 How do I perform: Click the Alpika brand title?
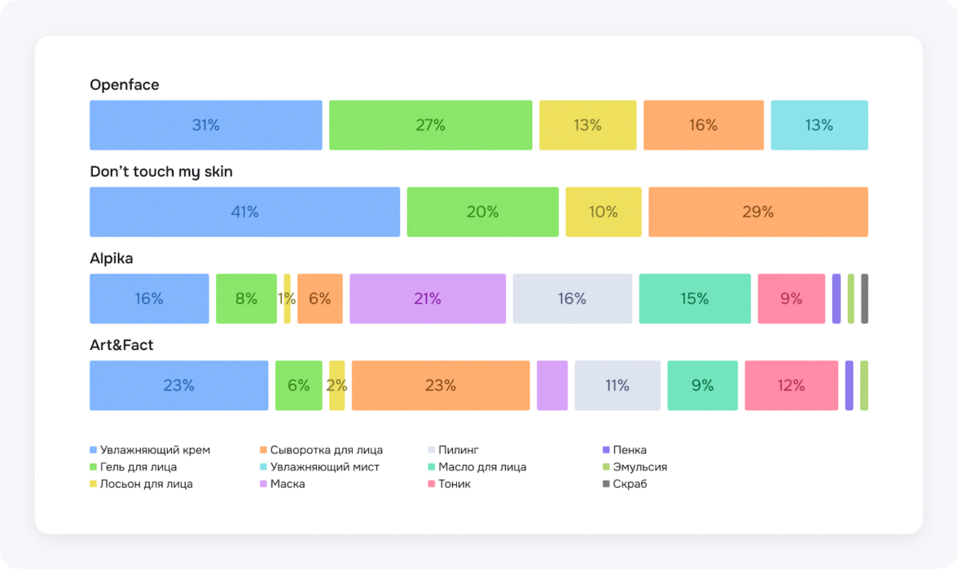(111, 259)
